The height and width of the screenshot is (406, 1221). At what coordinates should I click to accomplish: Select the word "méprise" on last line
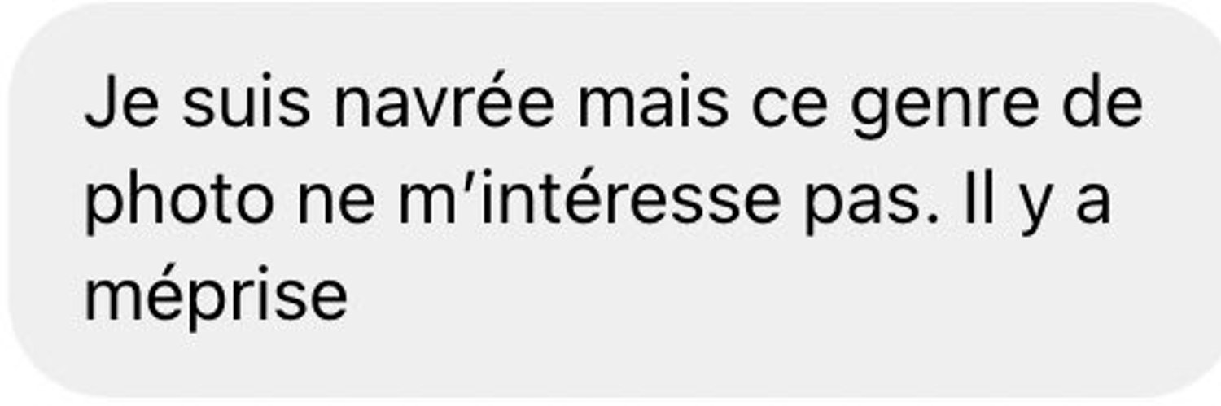click(x=216, y=295)
